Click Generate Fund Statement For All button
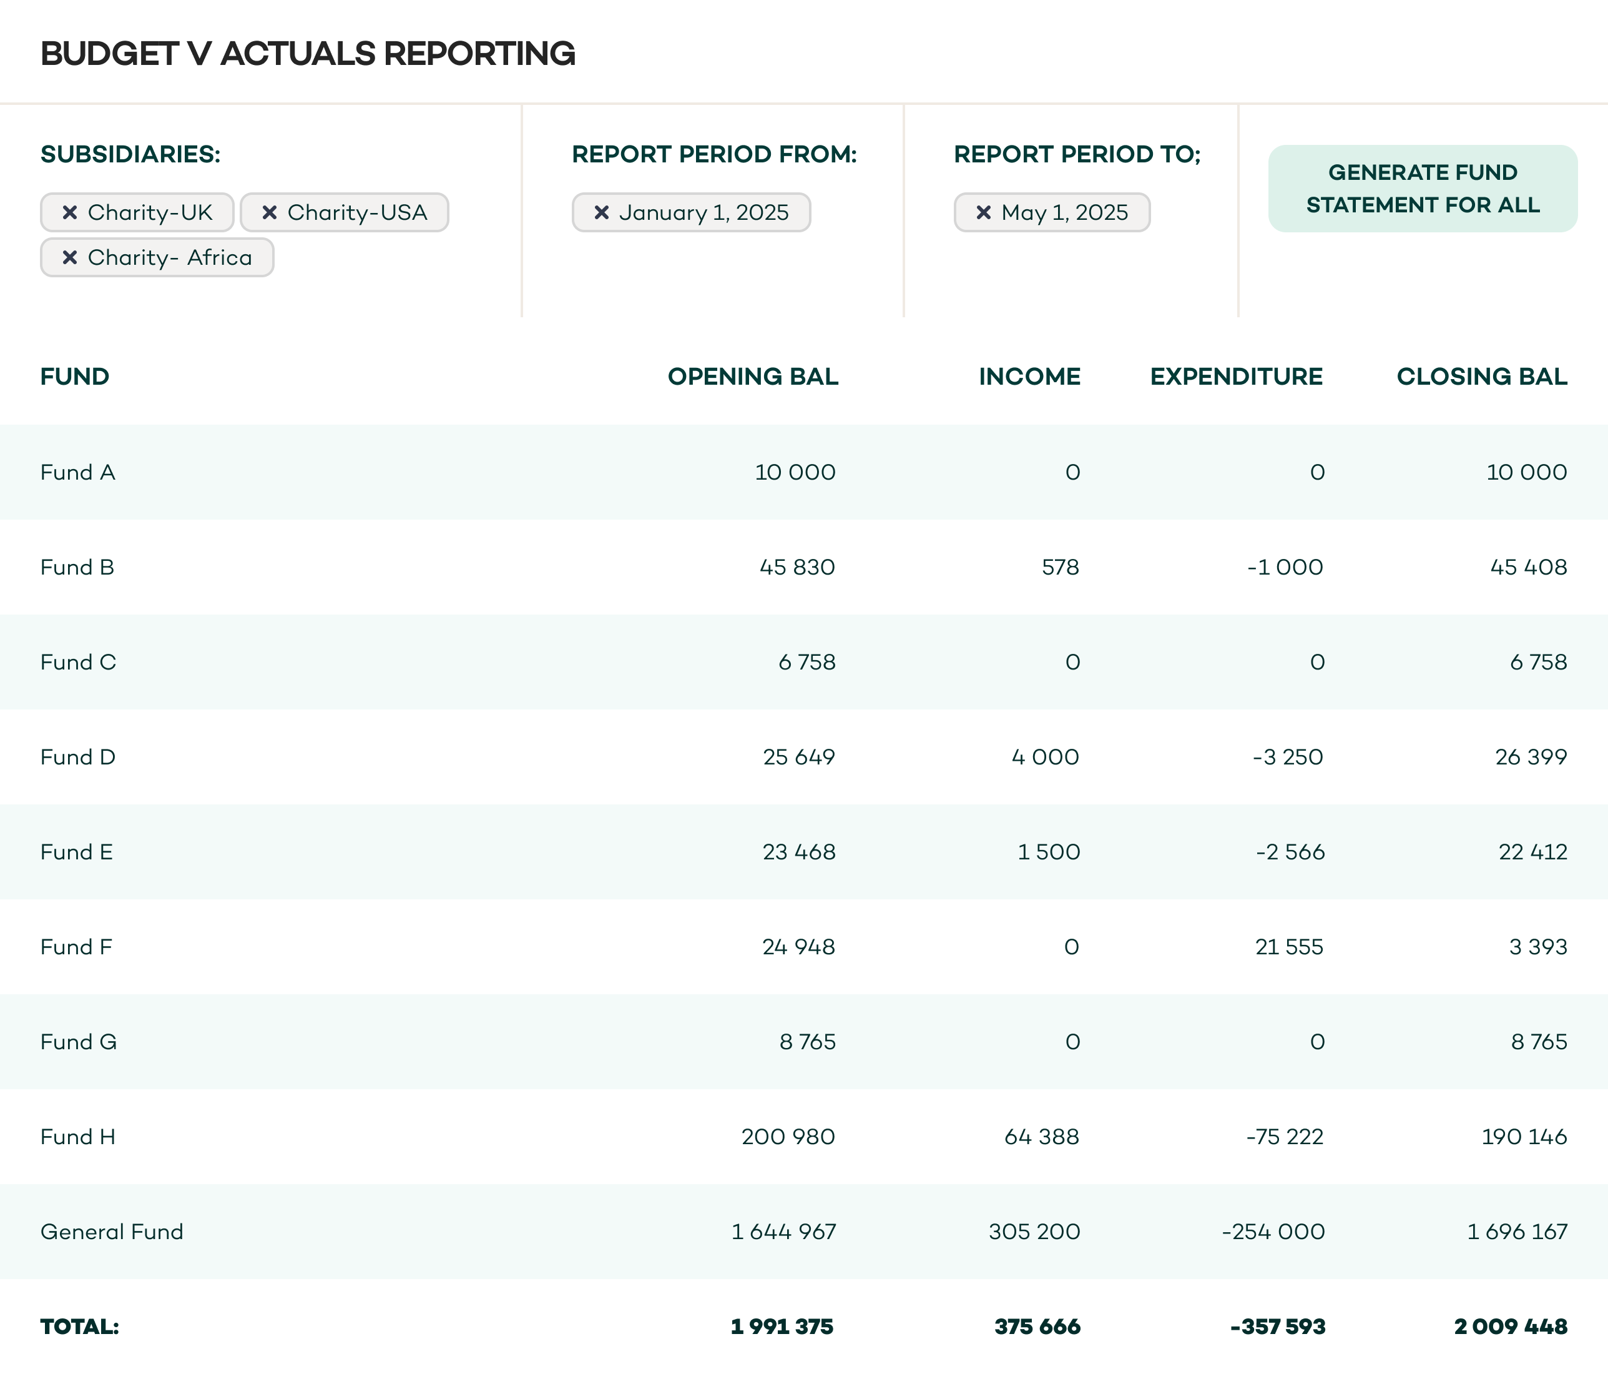 pyautogui.click(x=1422, y=189)
